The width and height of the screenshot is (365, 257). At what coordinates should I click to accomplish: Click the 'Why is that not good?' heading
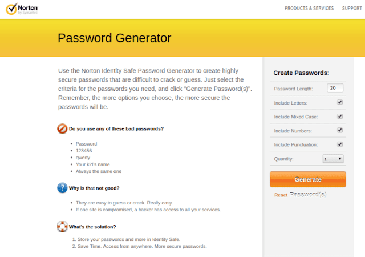tap(94, 188)
